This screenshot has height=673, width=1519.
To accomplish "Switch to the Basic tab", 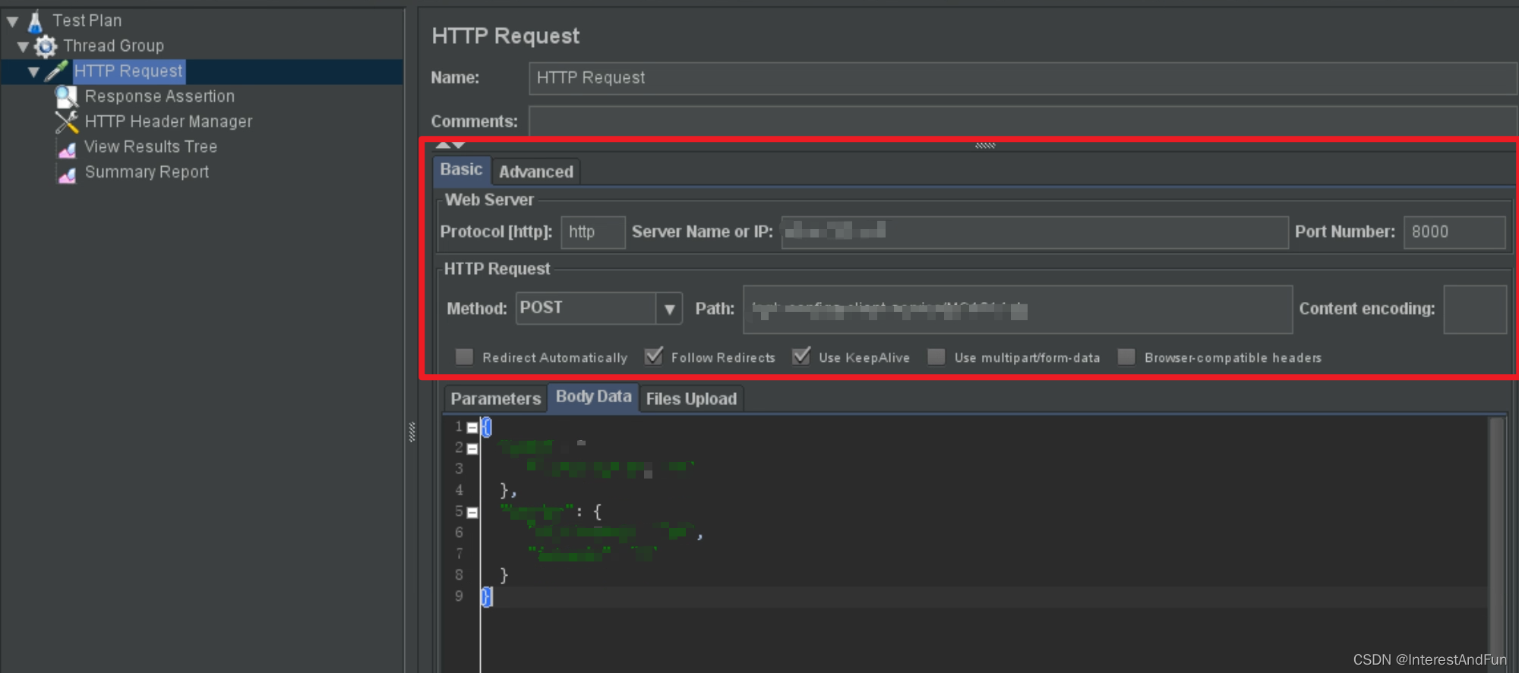I will (462, 170).
